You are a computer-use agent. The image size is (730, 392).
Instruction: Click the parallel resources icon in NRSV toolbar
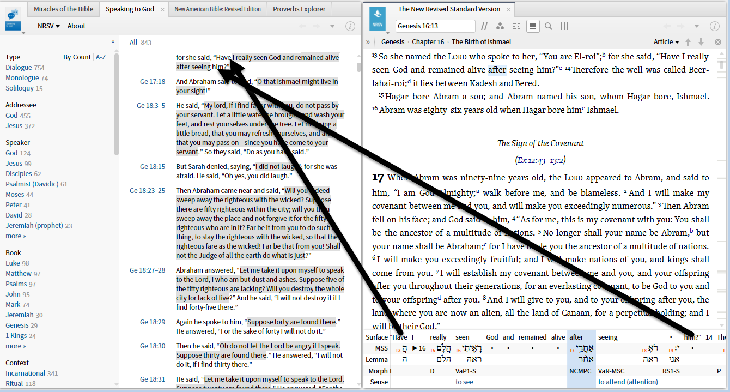click(x=484, y=26)
